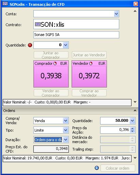Open the top Quantidade dropdown arrow
This screenshot has width=140, height=175.
[66, 45]
